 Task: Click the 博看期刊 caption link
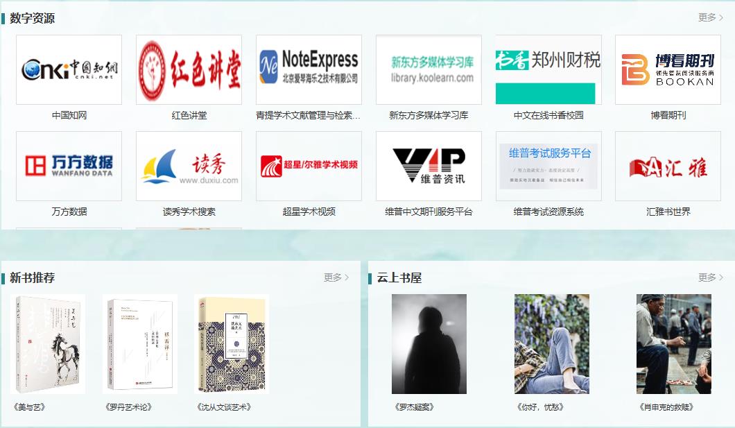coord(668,115)
